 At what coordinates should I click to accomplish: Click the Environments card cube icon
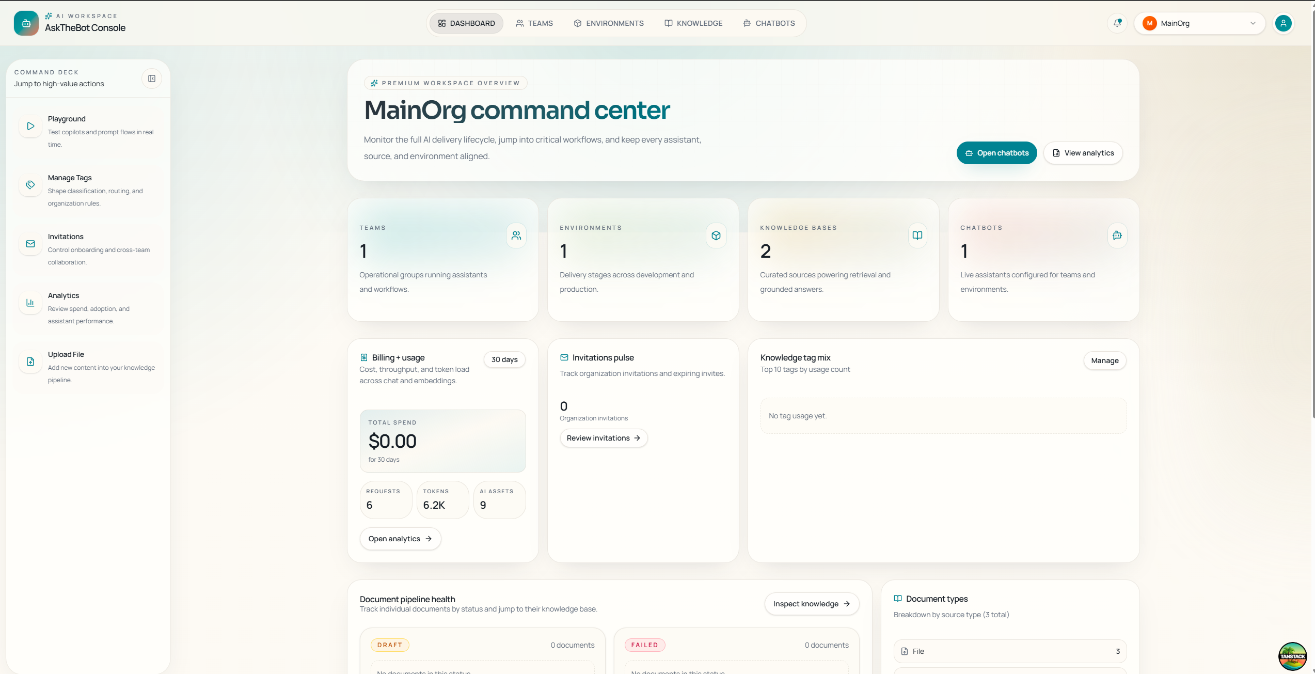click(716, 236)
